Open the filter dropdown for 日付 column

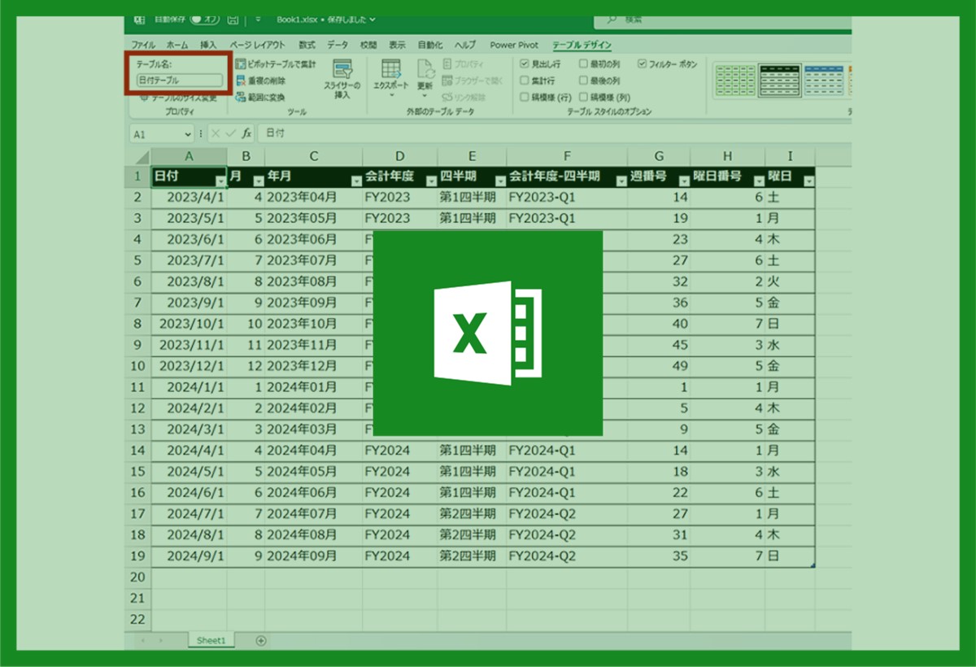(x=220, y=181)
